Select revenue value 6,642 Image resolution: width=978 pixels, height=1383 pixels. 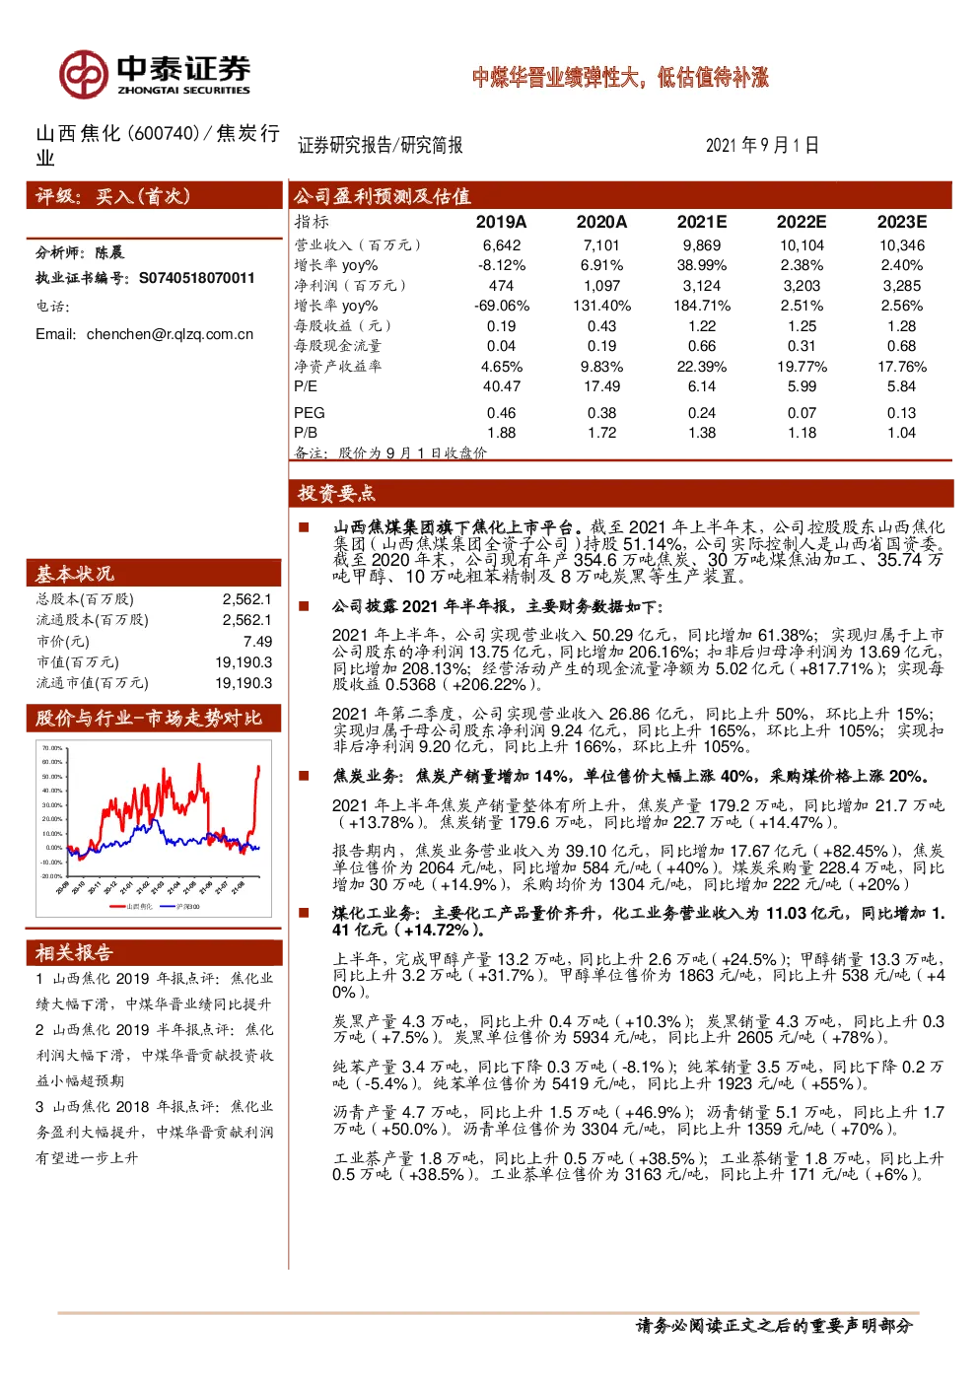click(x=502, y=245)
